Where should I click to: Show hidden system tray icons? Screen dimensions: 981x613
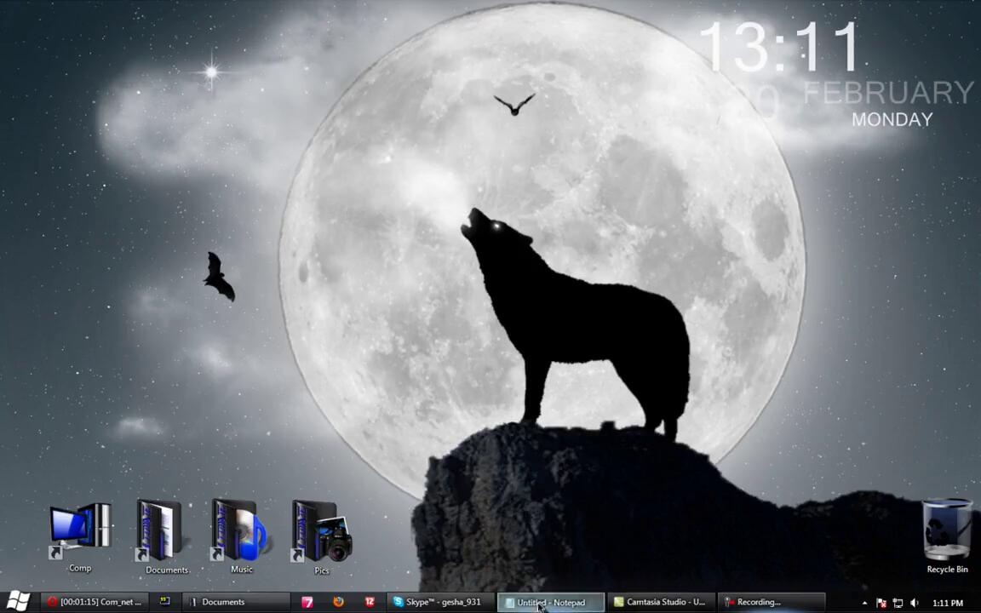(865, 603)
